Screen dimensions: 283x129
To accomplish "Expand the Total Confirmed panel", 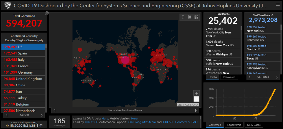I will point(47,13).
